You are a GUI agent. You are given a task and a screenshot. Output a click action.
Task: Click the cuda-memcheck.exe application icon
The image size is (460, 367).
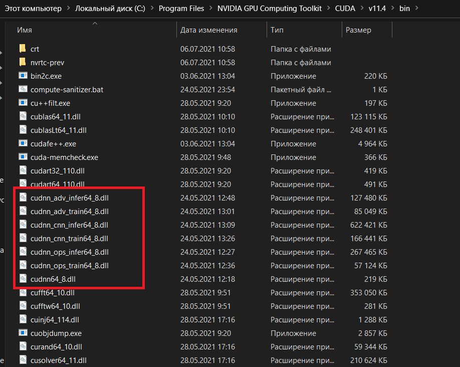[23, 157]
